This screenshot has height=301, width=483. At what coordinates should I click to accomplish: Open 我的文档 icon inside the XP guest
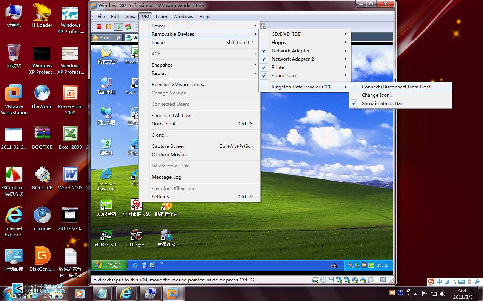coord(106,55)
